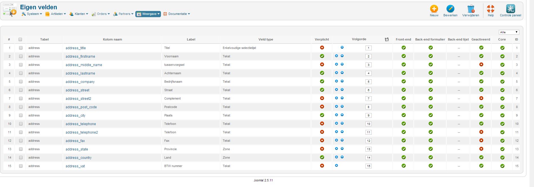Image resolution: width=534 pixels, height=187 pixels.
Task: Expand the Weergave menu
Action: (x=148, y=14)
